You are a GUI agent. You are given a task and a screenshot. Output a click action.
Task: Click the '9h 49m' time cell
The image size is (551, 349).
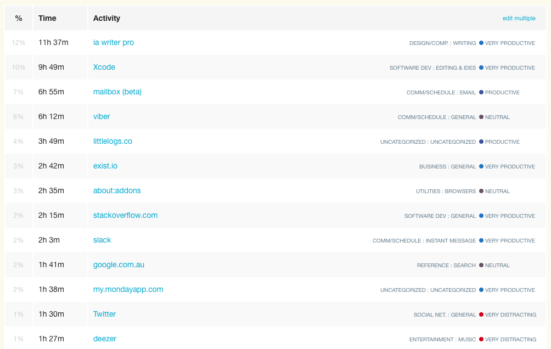51,67
